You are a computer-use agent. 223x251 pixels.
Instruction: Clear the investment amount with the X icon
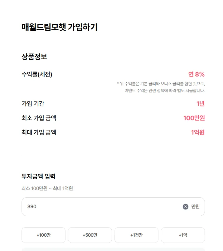point(185,207)
